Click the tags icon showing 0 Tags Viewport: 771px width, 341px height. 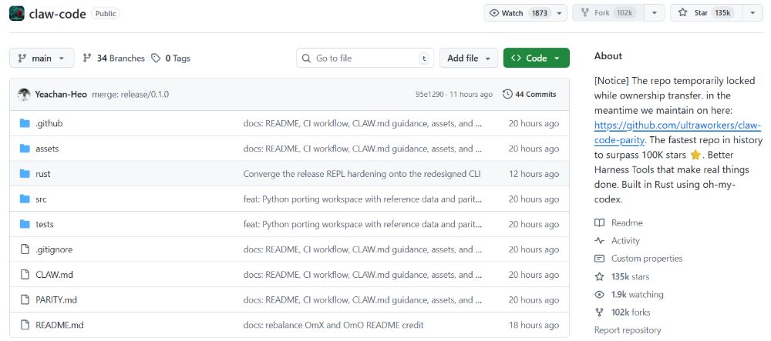pyautogui.click(x=156, y=58)
